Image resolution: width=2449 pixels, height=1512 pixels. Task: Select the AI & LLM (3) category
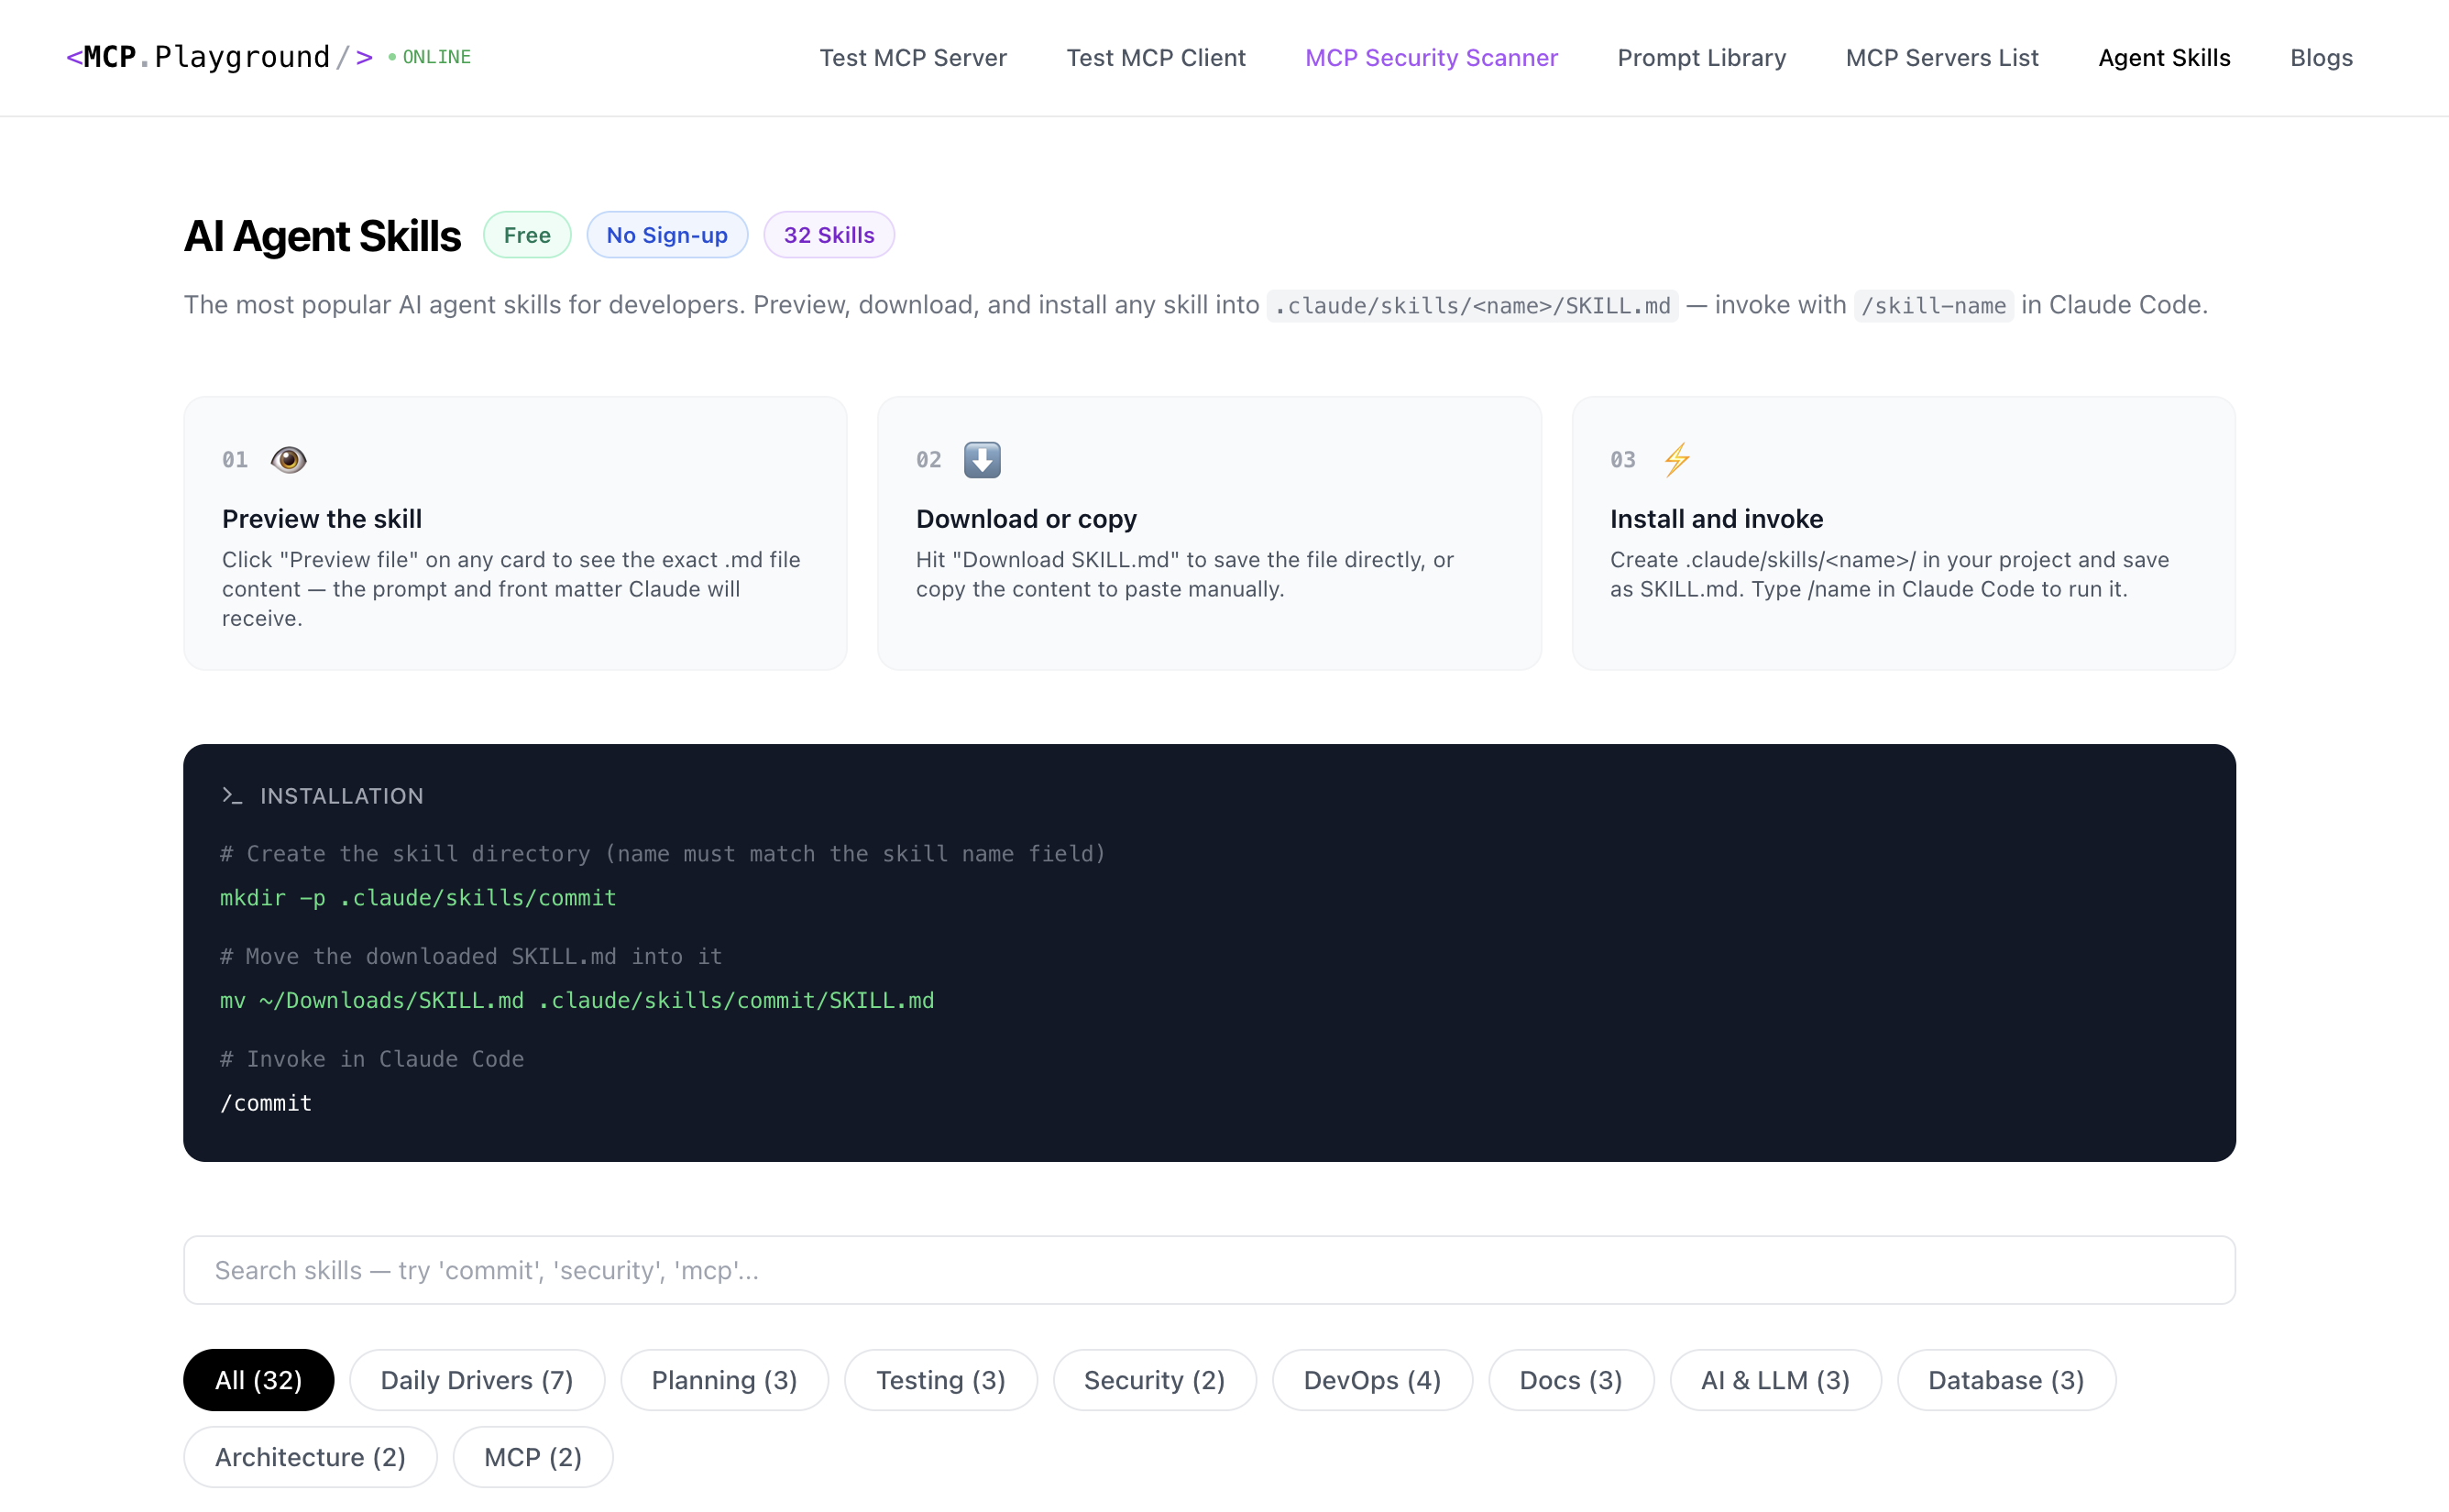(1774, 1380)
